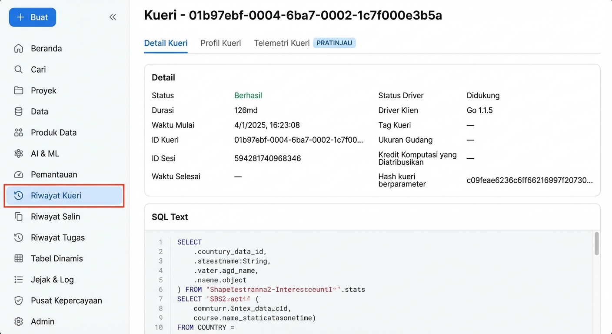612x334 pixels.
Task: Click the Proyek folder icon
Action: click(x=18, y=90)
